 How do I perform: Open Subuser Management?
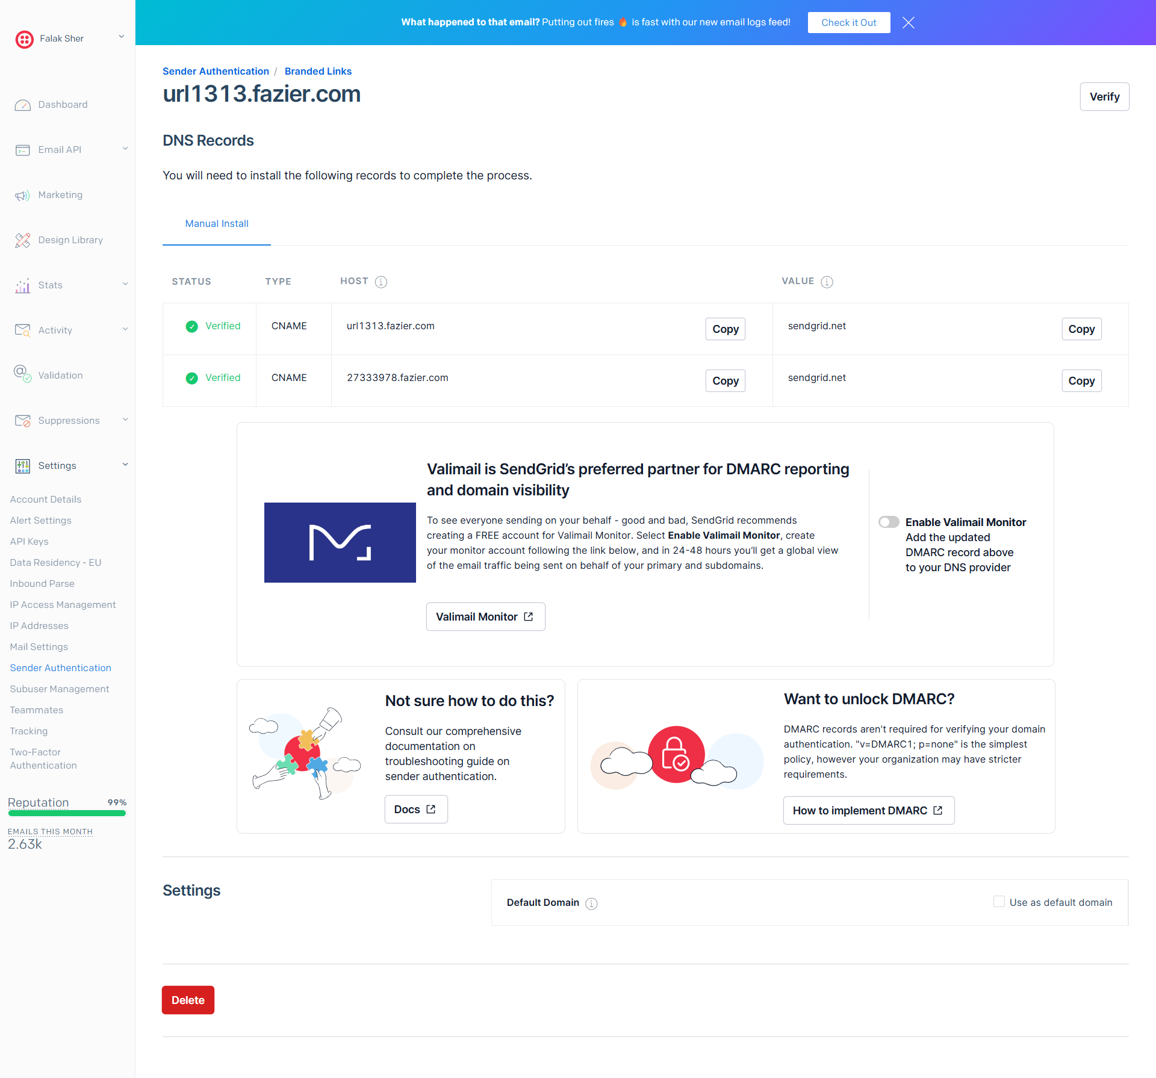(x=60, y=689)
